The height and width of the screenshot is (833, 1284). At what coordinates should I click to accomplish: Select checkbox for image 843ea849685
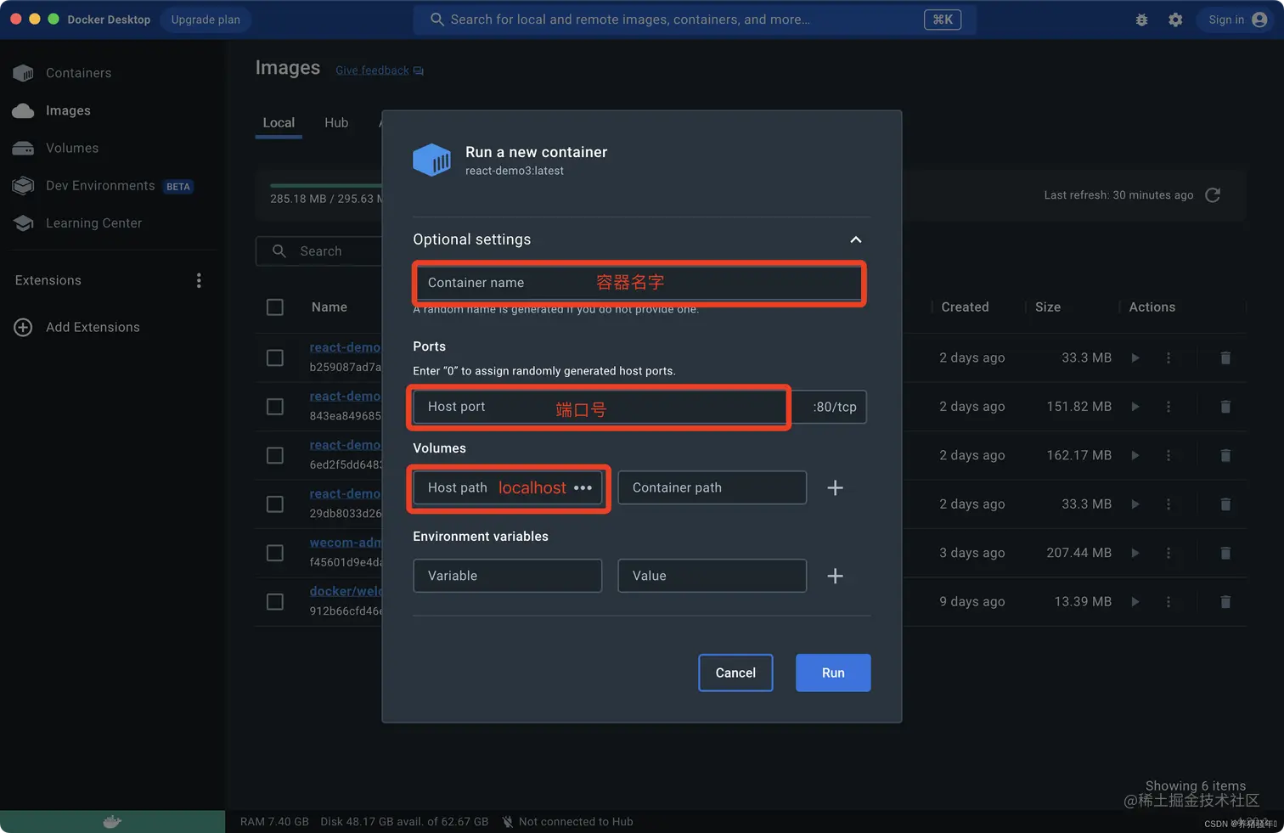coord(275,407)
